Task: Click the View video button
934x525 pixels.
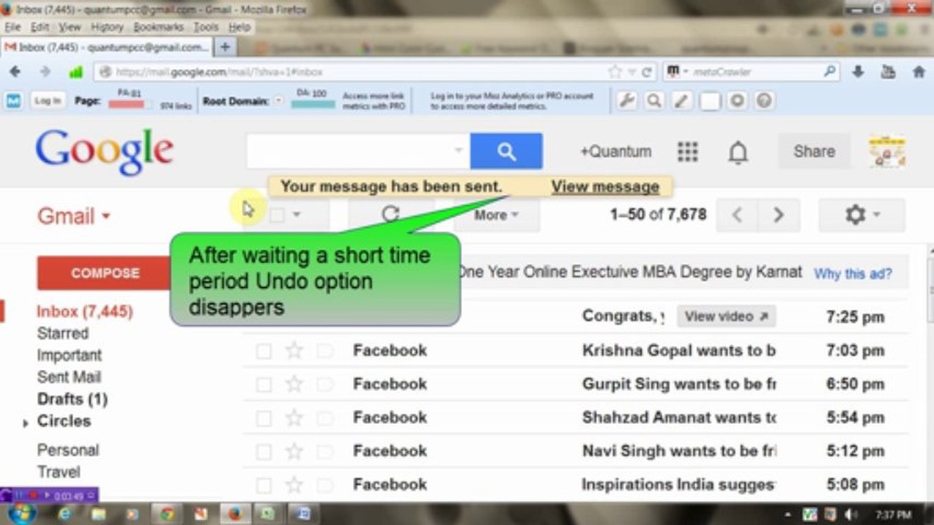Action: (x=727, y=316)
